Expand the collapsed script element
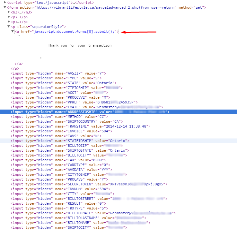Image resolution: width=237 pixels, height=231 pixels. tap(5, 3)
